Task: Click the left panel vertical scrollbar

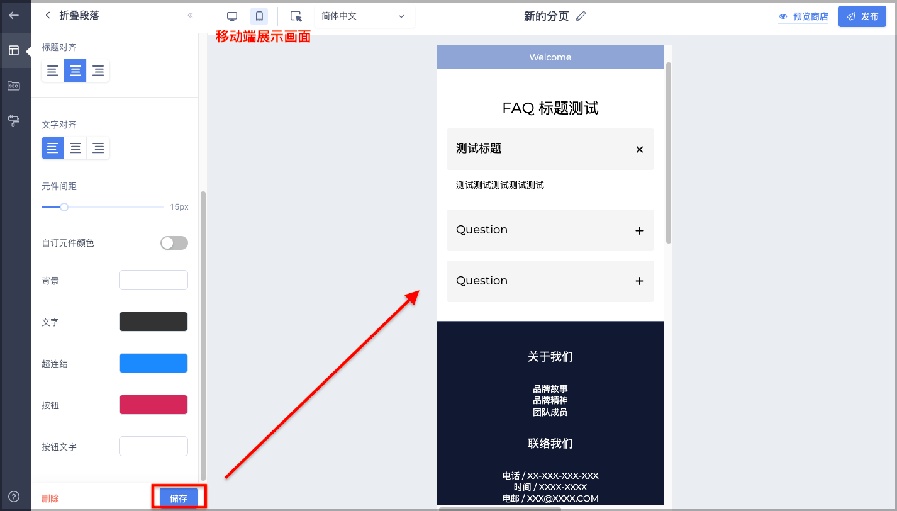Action: click(x=203, y=336)
